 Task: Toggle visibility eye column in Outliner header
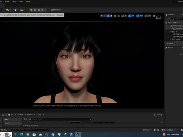point(166,23)
